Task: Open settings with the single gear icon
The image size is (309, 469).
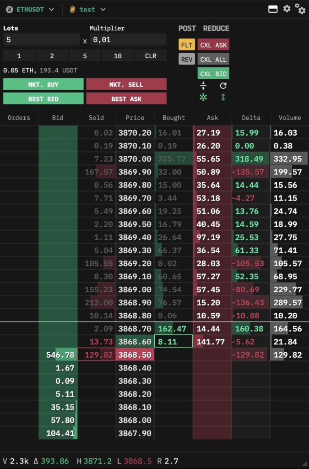Action: (287, 9)
